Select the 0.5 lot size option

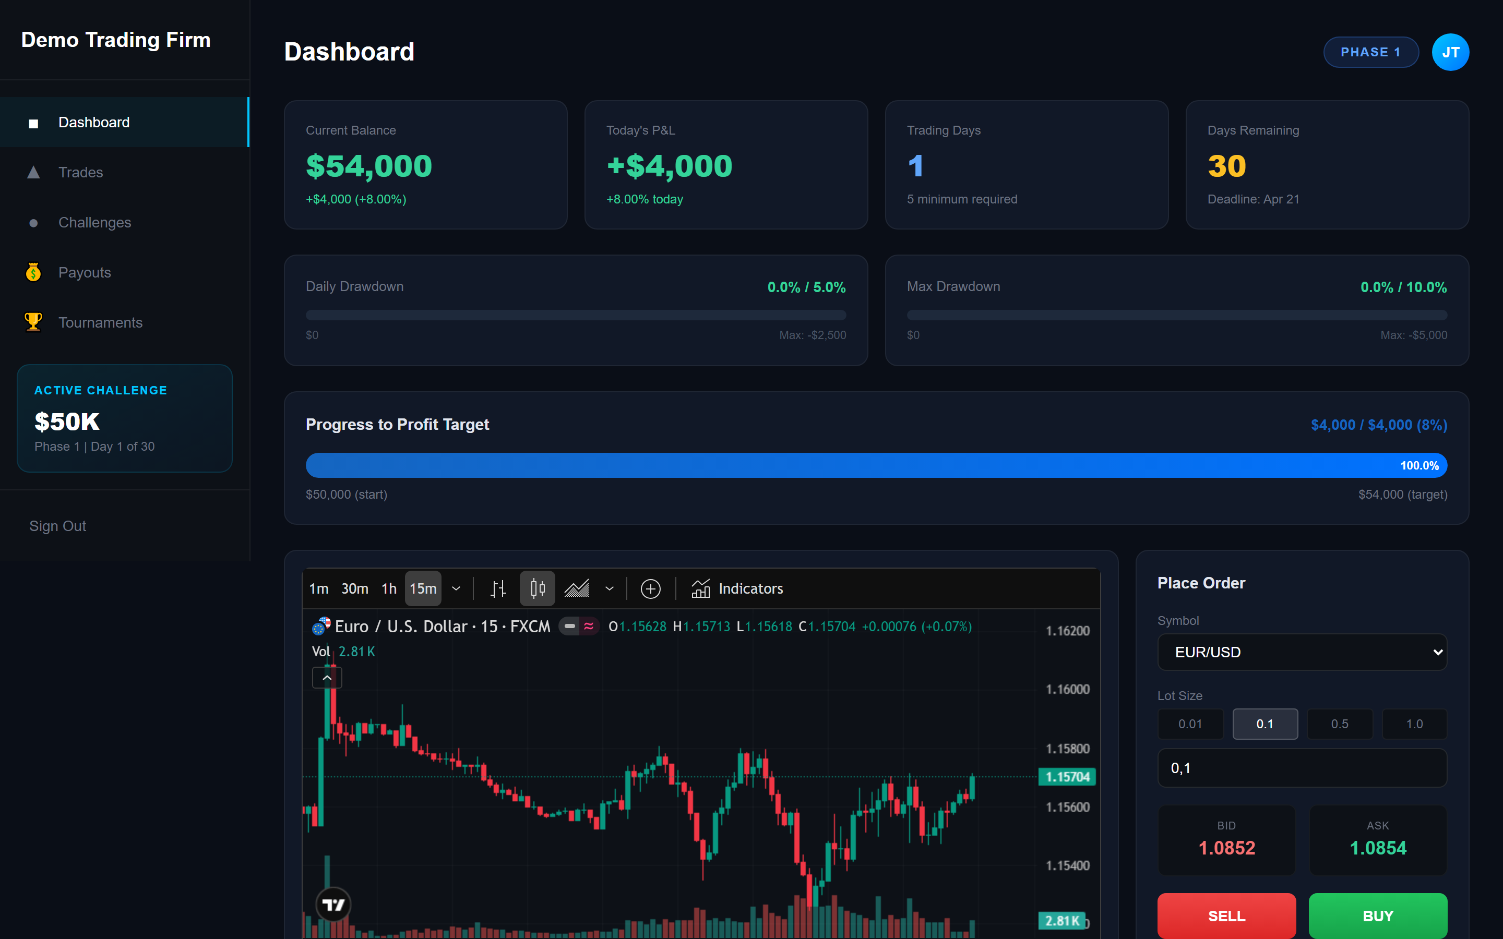point(1340,724)
